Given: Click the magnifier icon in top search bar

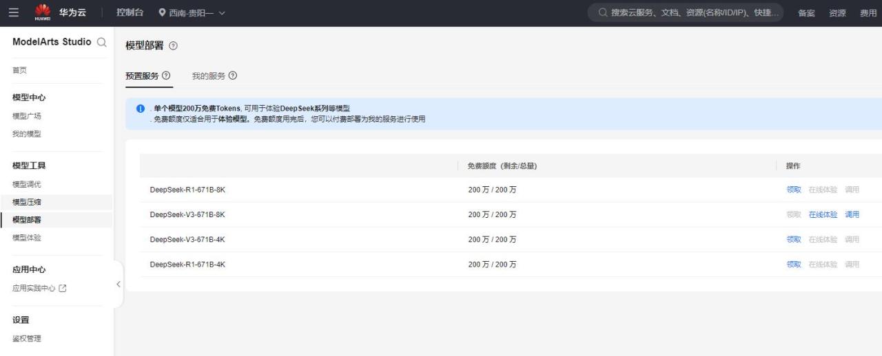Looking at the screenshot, I should [x=602, y=13].
